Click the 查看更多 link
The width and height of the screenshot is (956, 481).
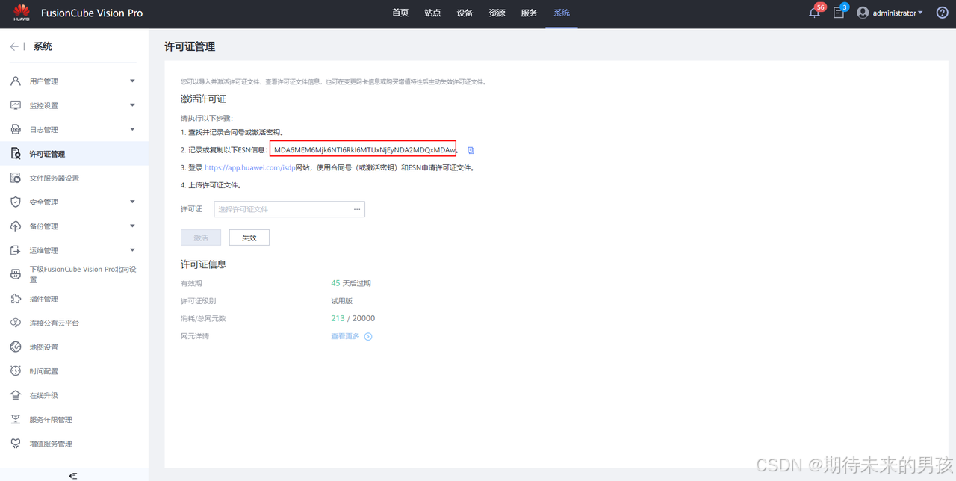click(345, 336)
